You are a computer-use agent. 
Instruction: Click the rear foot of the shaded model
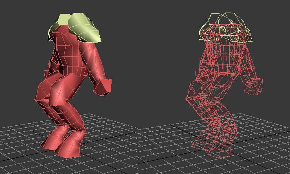coord(53,138)
